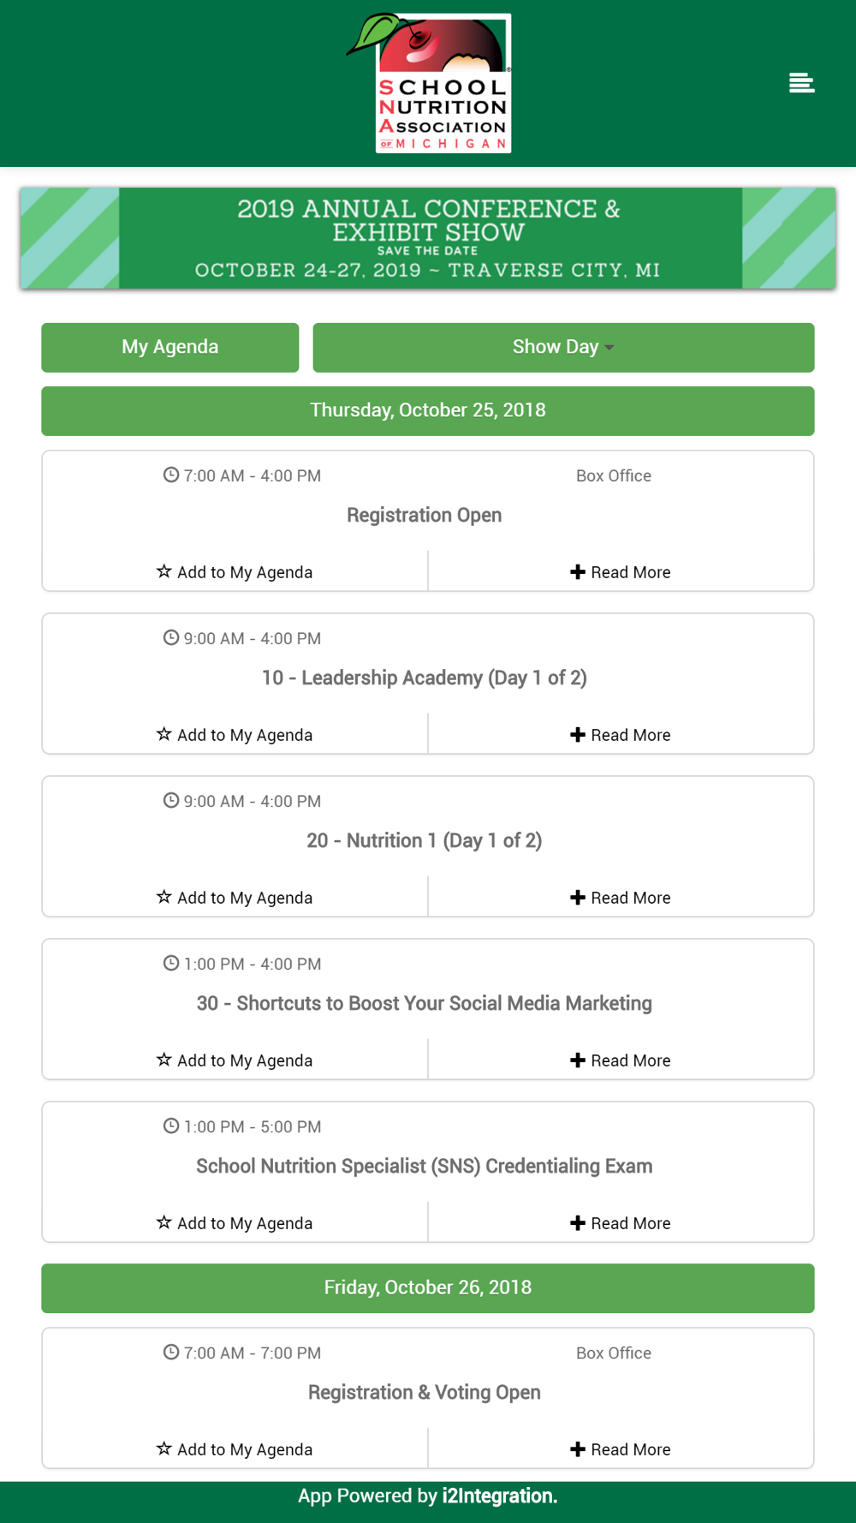Image resolution: width=856 pixels, height=1523 pixels.
Task: Star the Nutrition 1 session
Action: coord(164,897)
